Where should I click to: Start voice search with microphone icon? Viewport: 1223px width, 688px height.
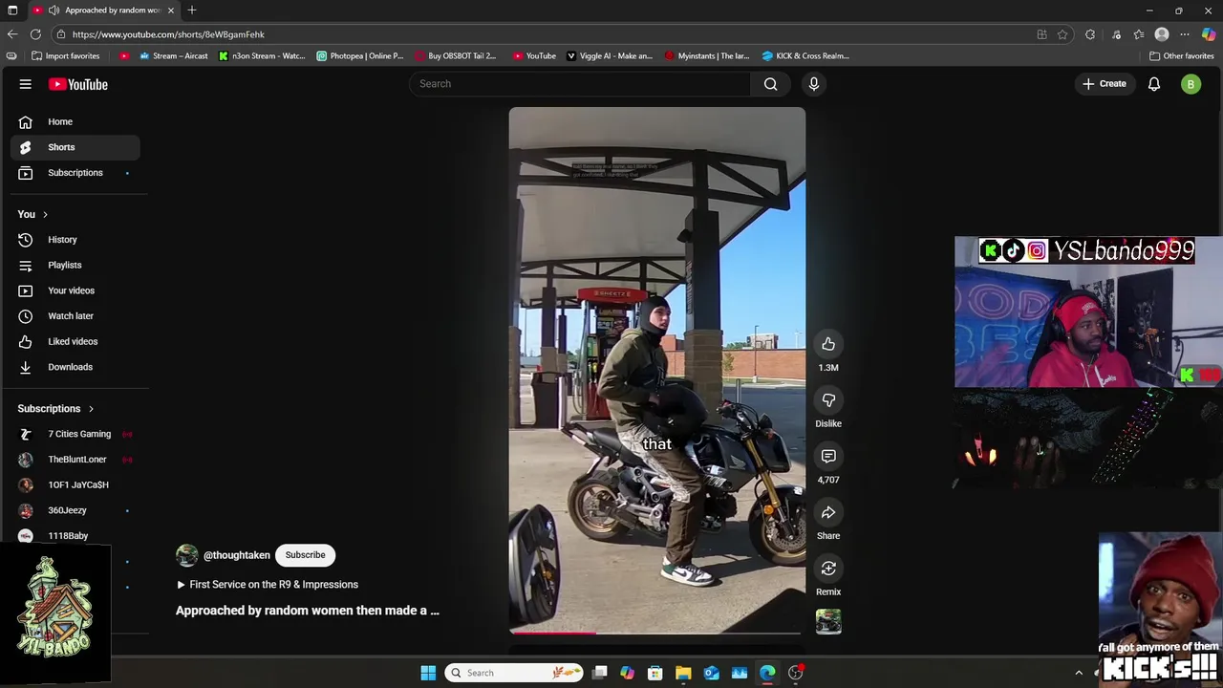pos(814,84)
